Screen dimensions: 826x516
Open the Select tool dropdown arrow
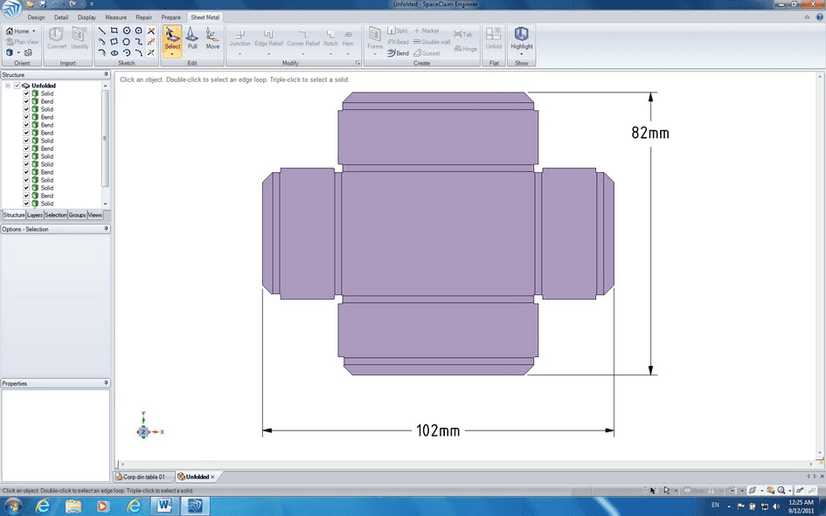(x=172, y=54)
